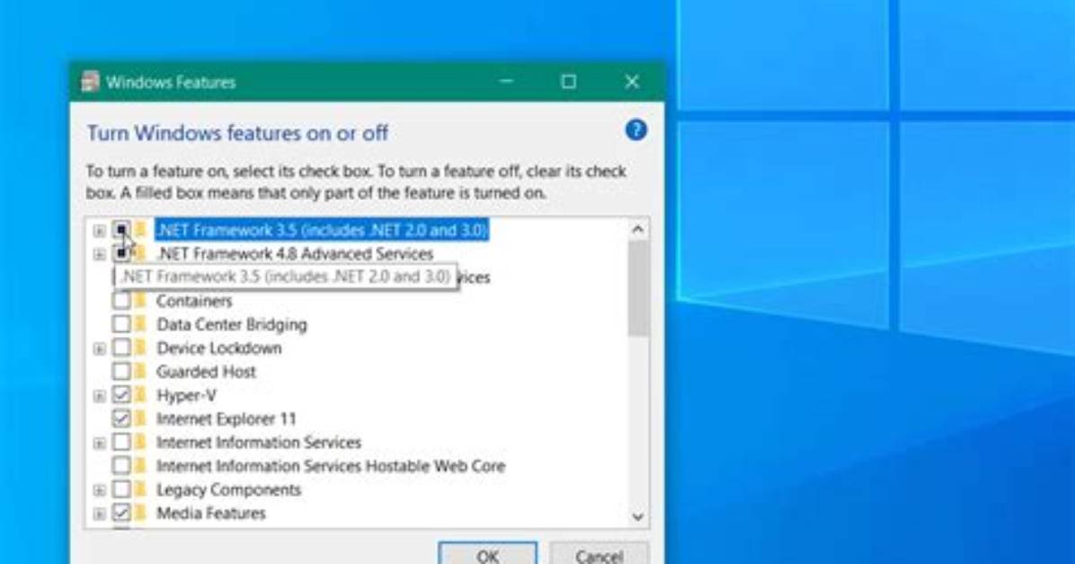The width and height of the screenshot is (1075, 564).
Task: Enable the Containers checkbox
Action: (x=121, y=301)
